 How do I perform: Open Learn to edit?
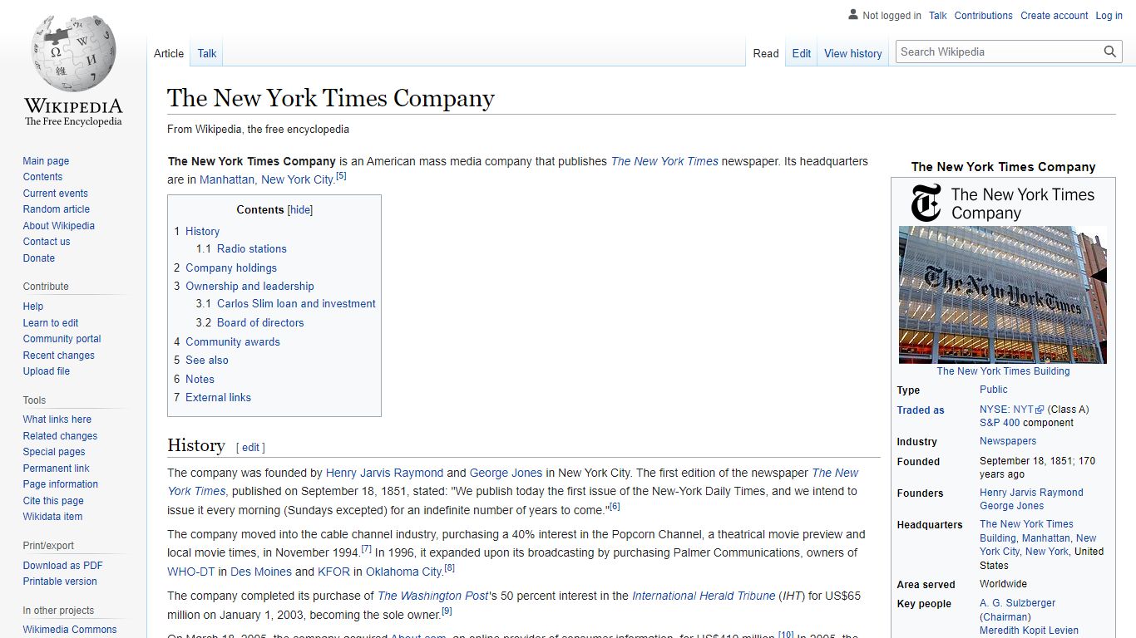(x=51, y=323)
